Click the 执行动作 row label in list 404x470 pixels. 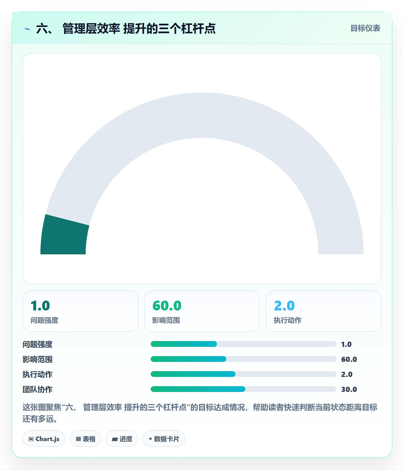point(38,374)
